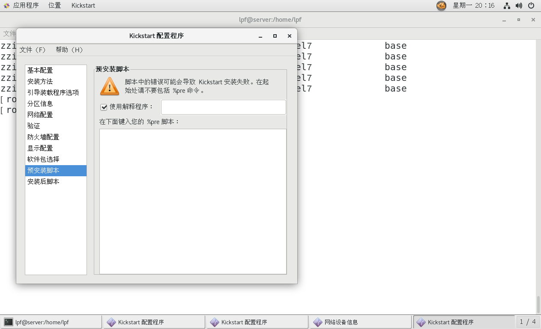Switch to first Kickstart 配置程序 taskbar entry
The width and height of the screenshot is (541, 329).
tap(154, 322)
